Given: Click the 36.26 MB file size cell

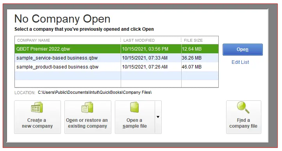Looking at the screenshot, I should pos(191,58).
